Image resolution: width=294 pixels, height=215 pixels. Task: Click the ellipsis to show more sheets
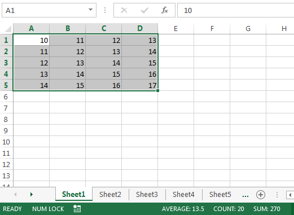[245, 196]
